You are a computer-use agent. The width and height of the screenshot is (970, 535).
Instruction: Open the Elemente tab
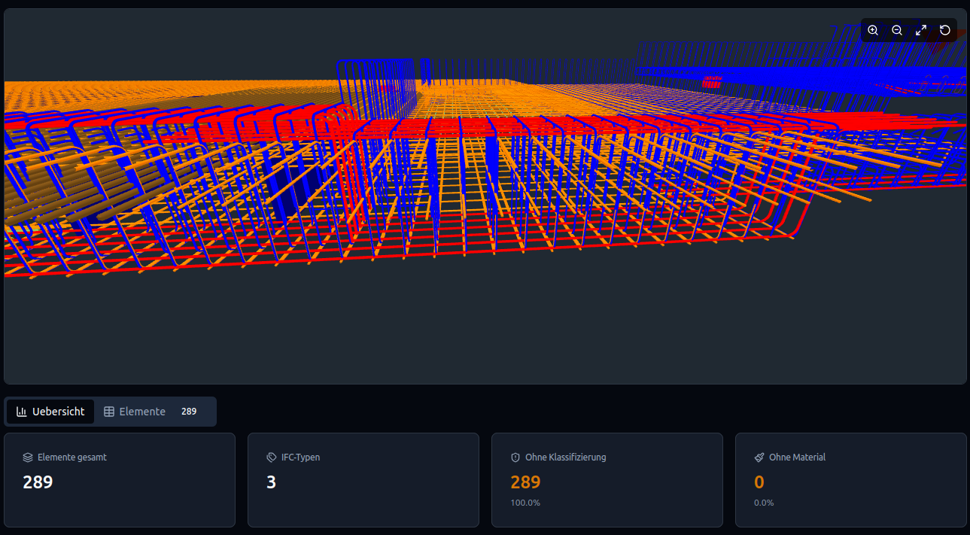click(154, 412)
